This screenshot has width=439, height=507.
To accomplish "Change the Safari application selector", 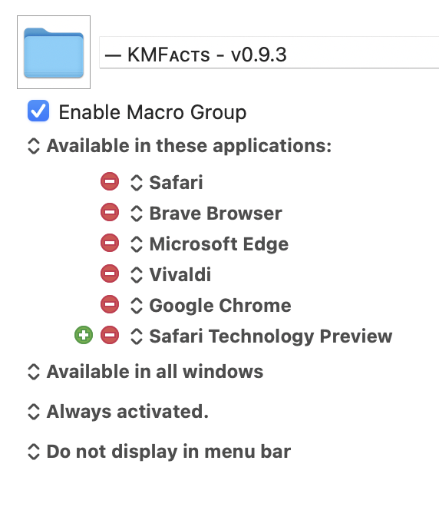I will 167,182.
